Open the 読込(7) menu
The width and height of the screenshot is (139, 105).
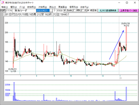[53, 7]
